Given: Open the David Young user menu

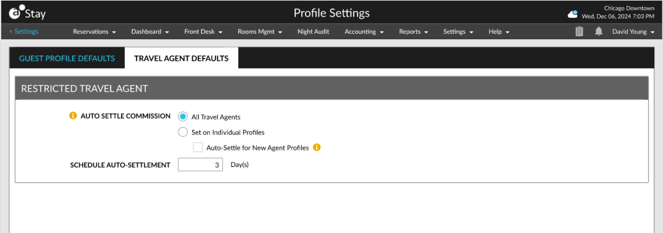Looking at the screenshot, I should 633,31.
